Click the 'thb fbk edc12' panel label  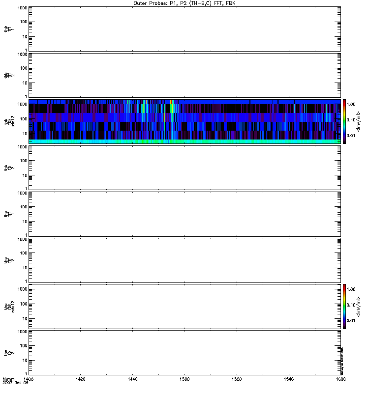[x=9, y=121]
